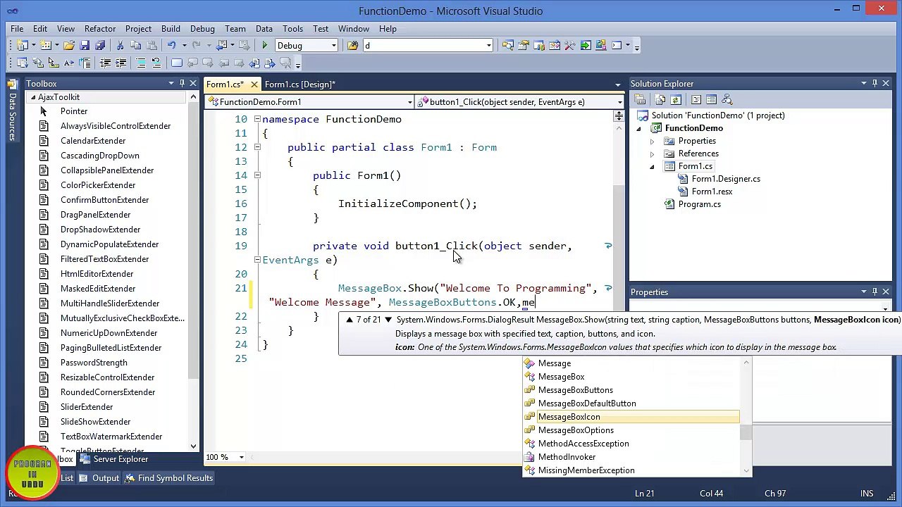Click the Decrease Indent icon
This screenshot has width=902, height=507.
105,63
